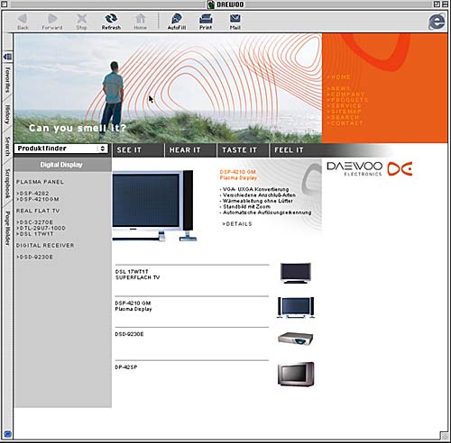451x443 pixels.
Task: Click the Forward toolbar button
Action: (52, 22)
